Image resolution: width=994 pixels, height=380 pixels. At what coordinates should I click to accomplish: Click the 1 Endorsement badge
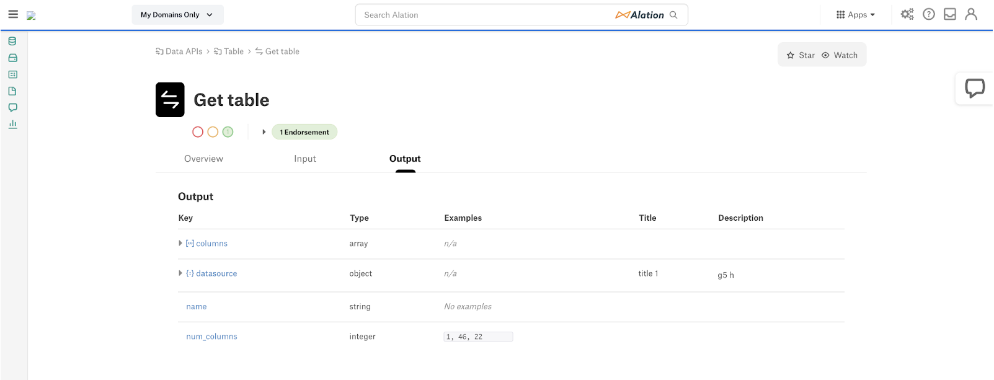tap(304, 132)
